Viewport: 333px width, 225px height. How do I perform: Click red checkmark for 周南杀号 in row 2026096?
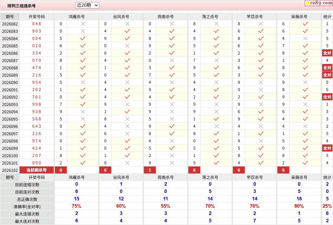click(x=172, y=126)
